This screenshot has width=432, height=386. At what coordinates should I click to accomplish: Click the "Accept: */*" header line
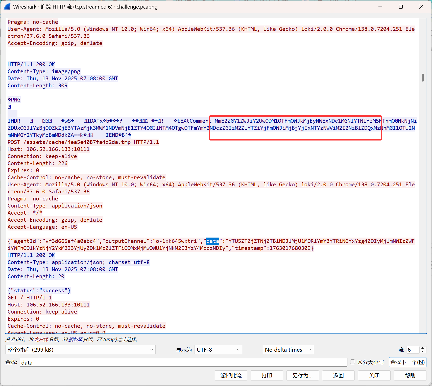tap(25, 213)
